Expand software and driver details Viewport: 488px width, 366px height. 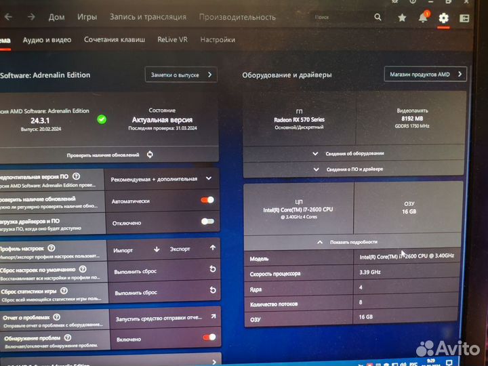tap(354, 169)
